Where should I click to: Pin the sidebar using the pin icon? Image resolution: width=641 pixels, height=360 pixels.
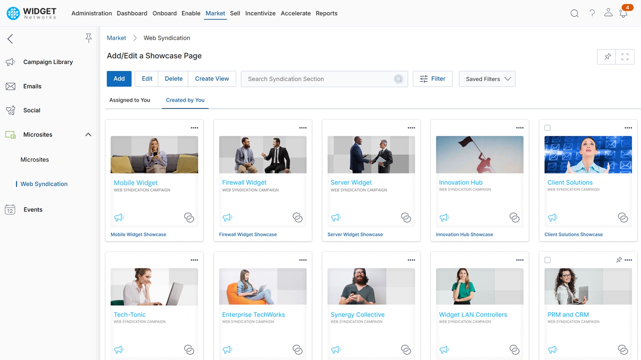click(x=88, y=38)
